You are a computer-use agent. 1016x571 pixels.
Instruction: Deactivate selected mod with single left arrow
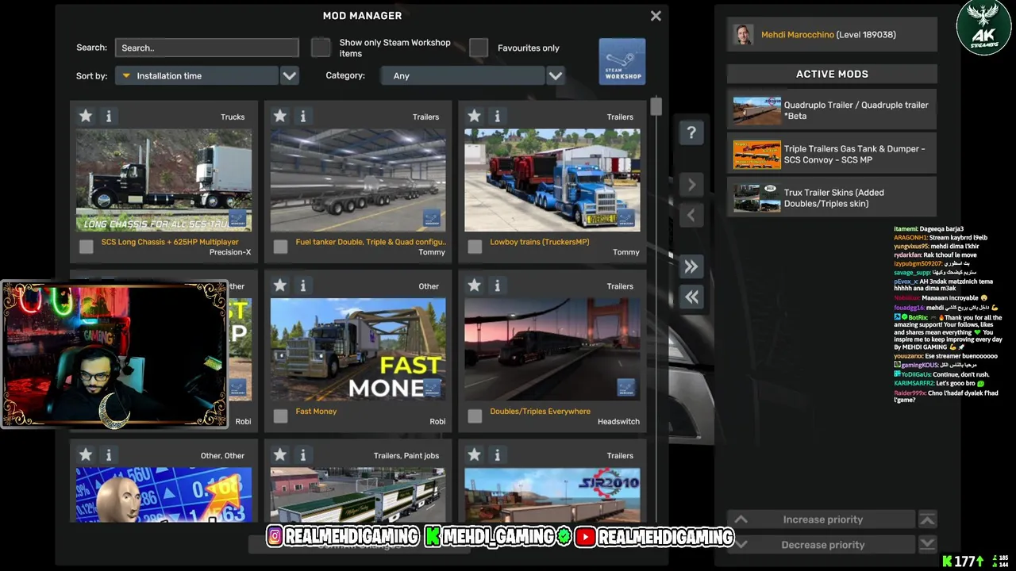(x=691, y=215)
